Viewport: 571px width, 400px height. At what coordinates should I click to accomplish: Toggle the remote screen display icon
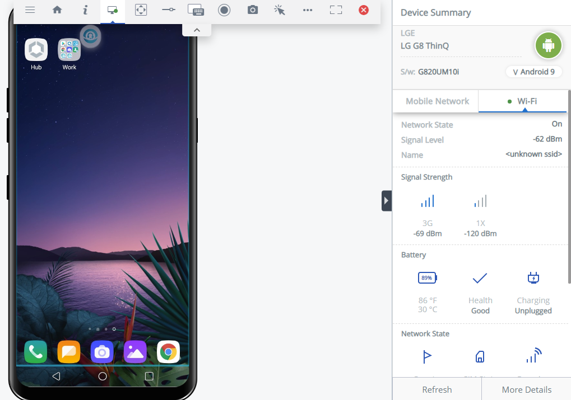(113, 10)
